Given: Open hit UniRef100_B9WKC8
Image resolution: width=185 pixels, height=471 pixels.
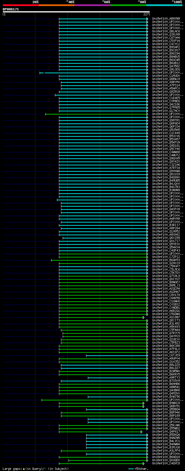Looking at the screenshot, I should point(166,403).
